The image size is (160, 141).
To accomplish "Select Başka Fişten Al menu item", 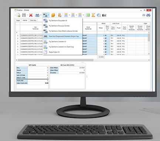I will [x=62, y=52].
